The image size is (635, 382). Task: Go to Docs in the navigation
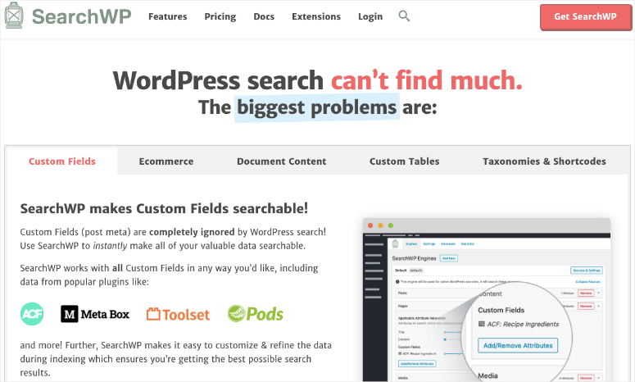264,16
